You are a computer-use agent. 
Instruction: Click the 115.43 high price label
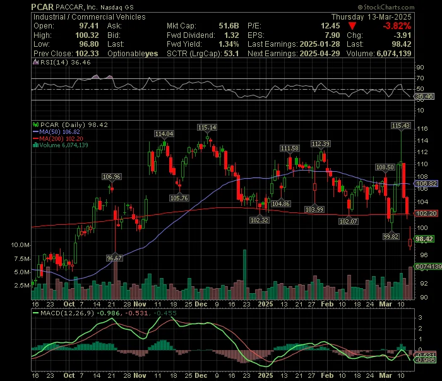(401, 126)
